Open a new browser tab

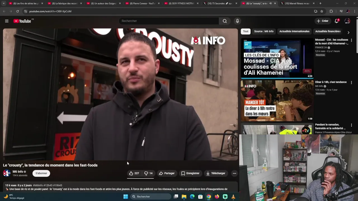coord(320,3)
